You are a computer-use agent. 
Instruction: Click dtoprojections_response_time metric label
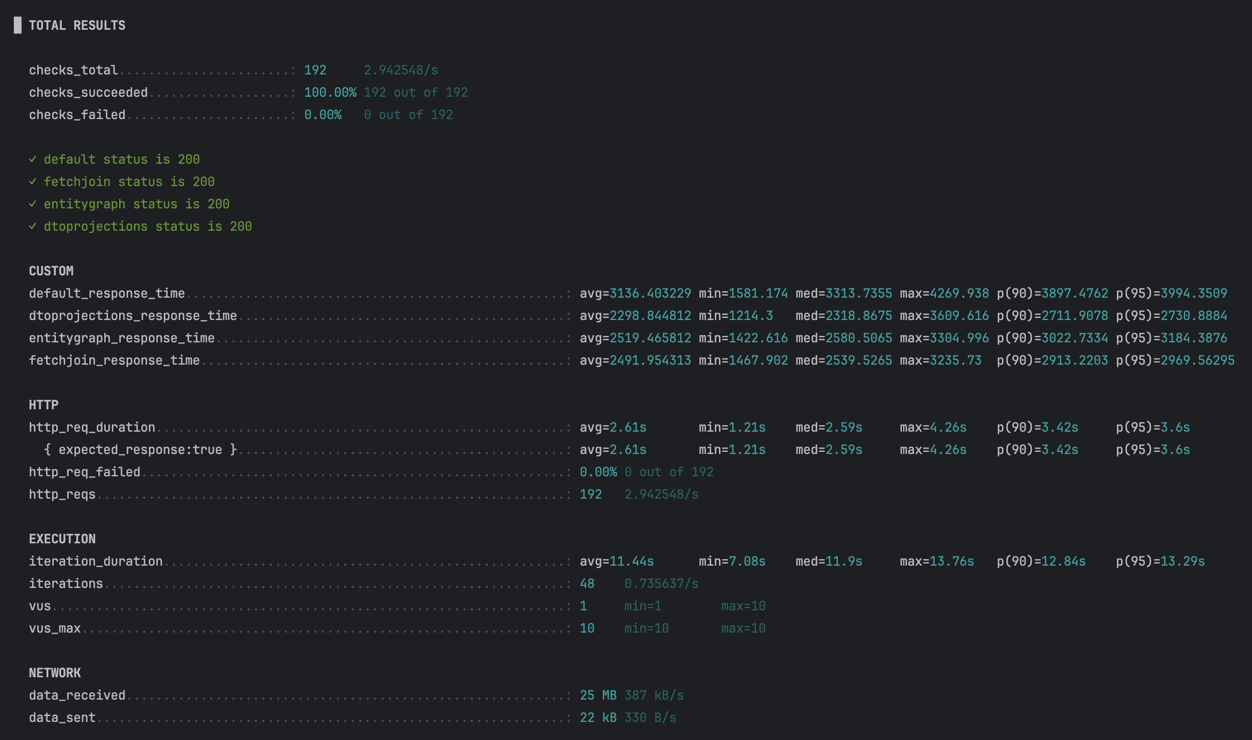coord(133,316)
